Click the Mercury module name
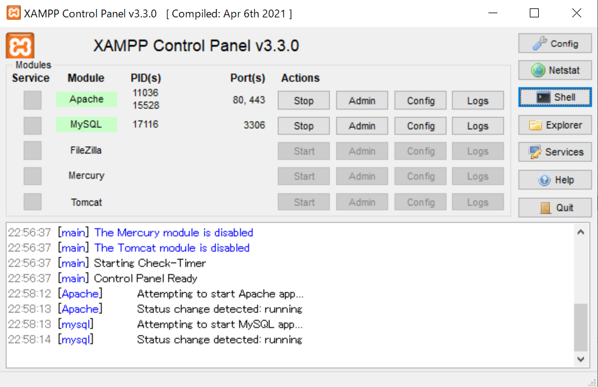The image size is (598, 387). click(86, 176)
